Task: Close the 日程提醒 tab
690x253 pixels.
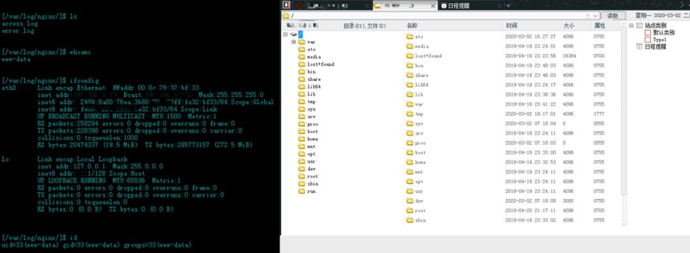Action: point(499,6)
